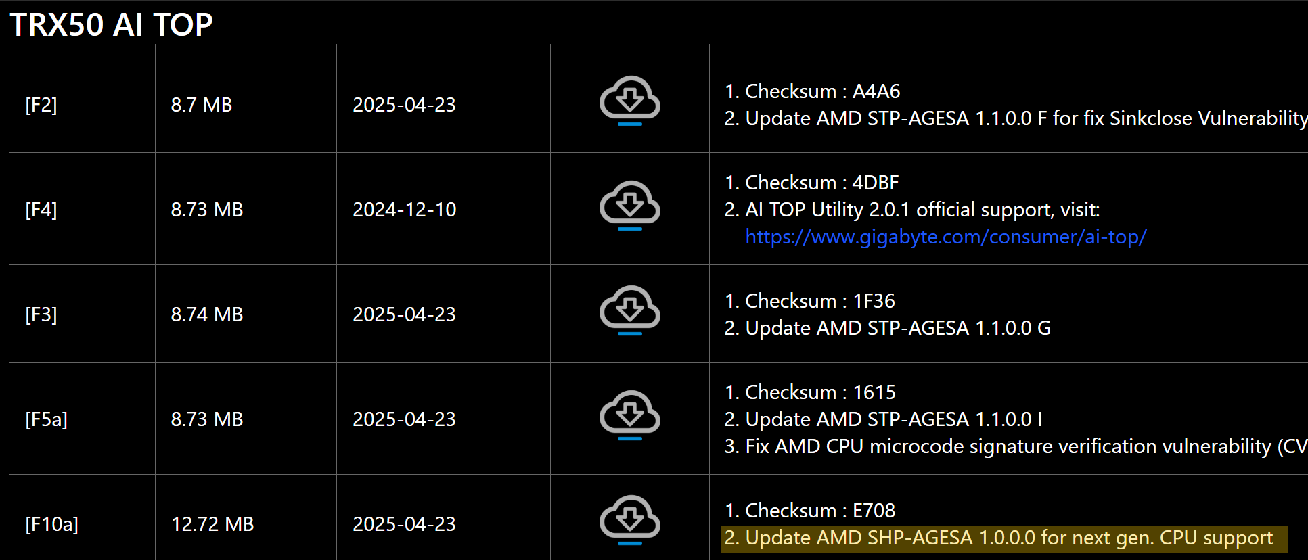The image size is (1308, 560).
Task: Select the Sinkclose Vulnerability fix line
Action: click(1015, 118)
